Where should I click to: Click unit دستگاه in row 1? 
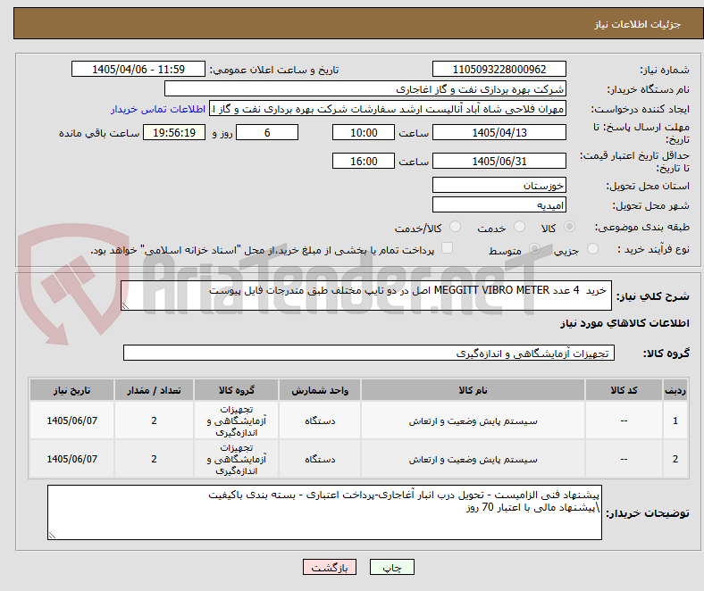(x=320, y=420)
